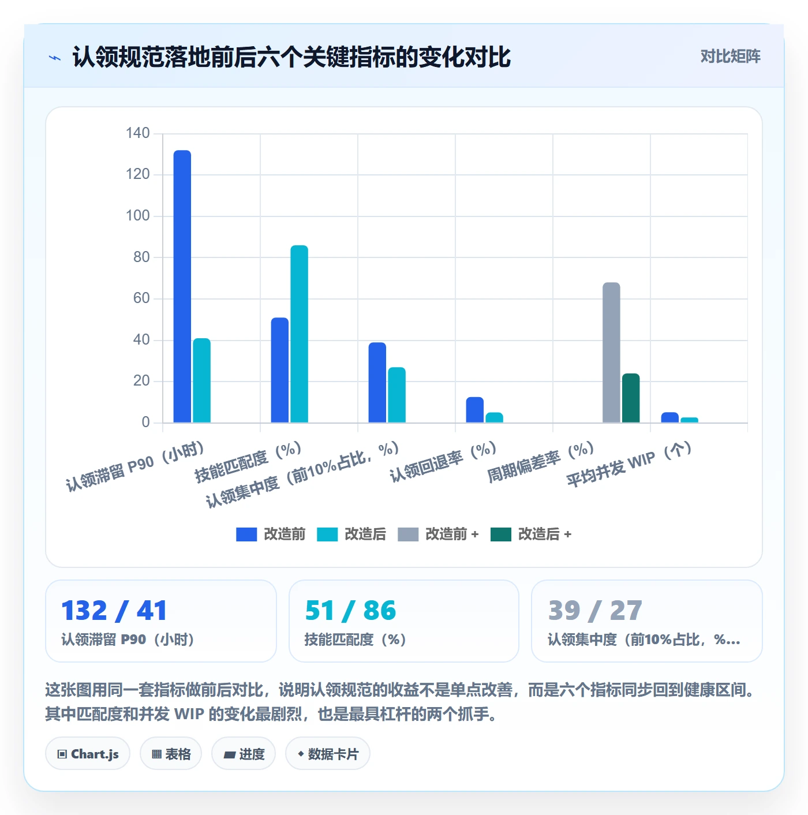The image size is (808, 815).
Task: Select the Chart.js tag chip
Action: point(88,754)
